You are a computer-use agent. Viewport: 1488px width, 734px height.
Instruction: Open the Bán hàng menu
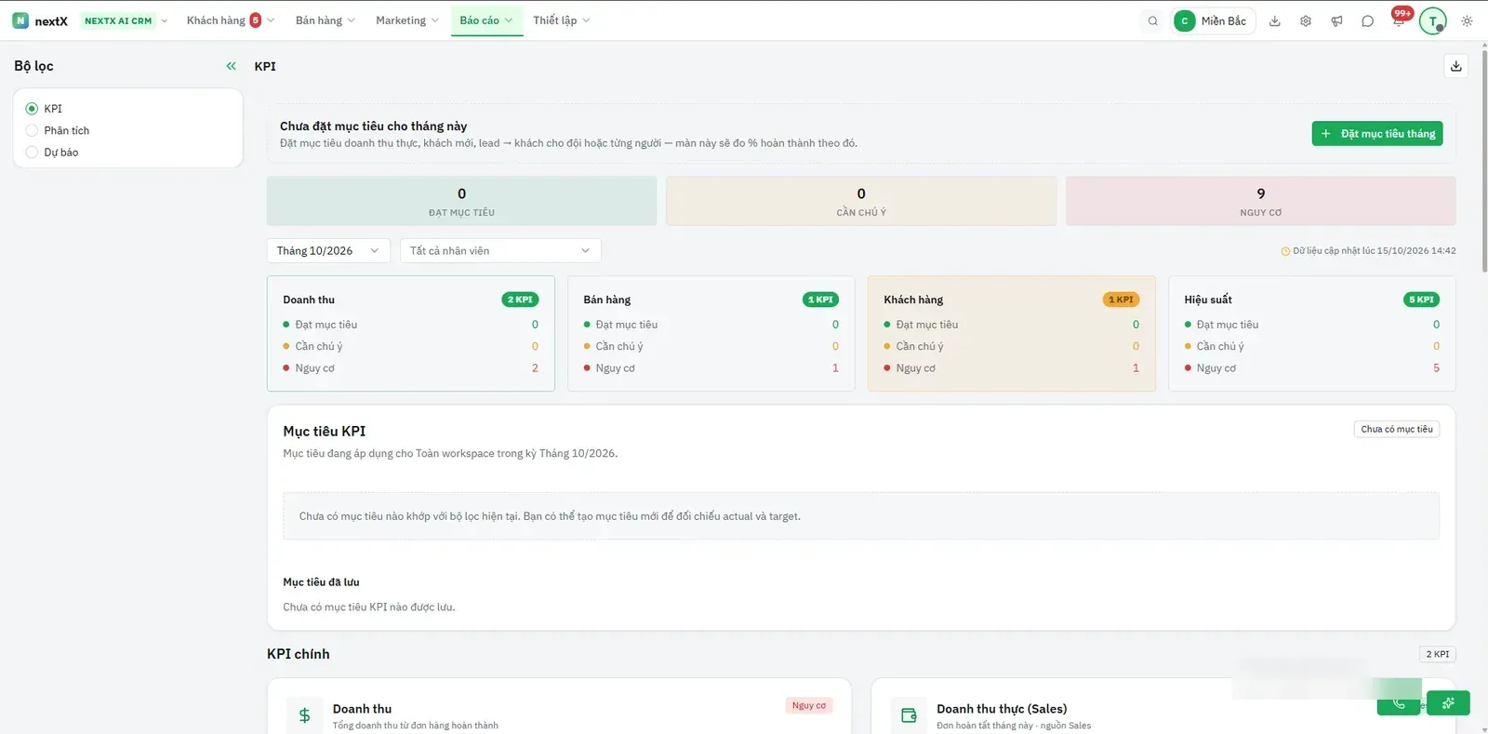325,20
